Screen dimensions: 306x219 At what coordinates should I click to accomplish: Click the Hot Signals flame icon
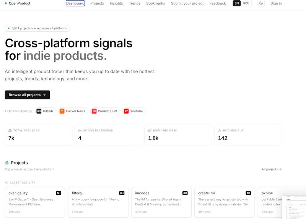coord(220,130)
